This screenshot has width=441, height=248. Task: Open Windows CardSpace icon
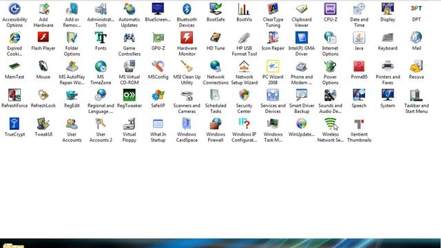click(x=187, y=124)
